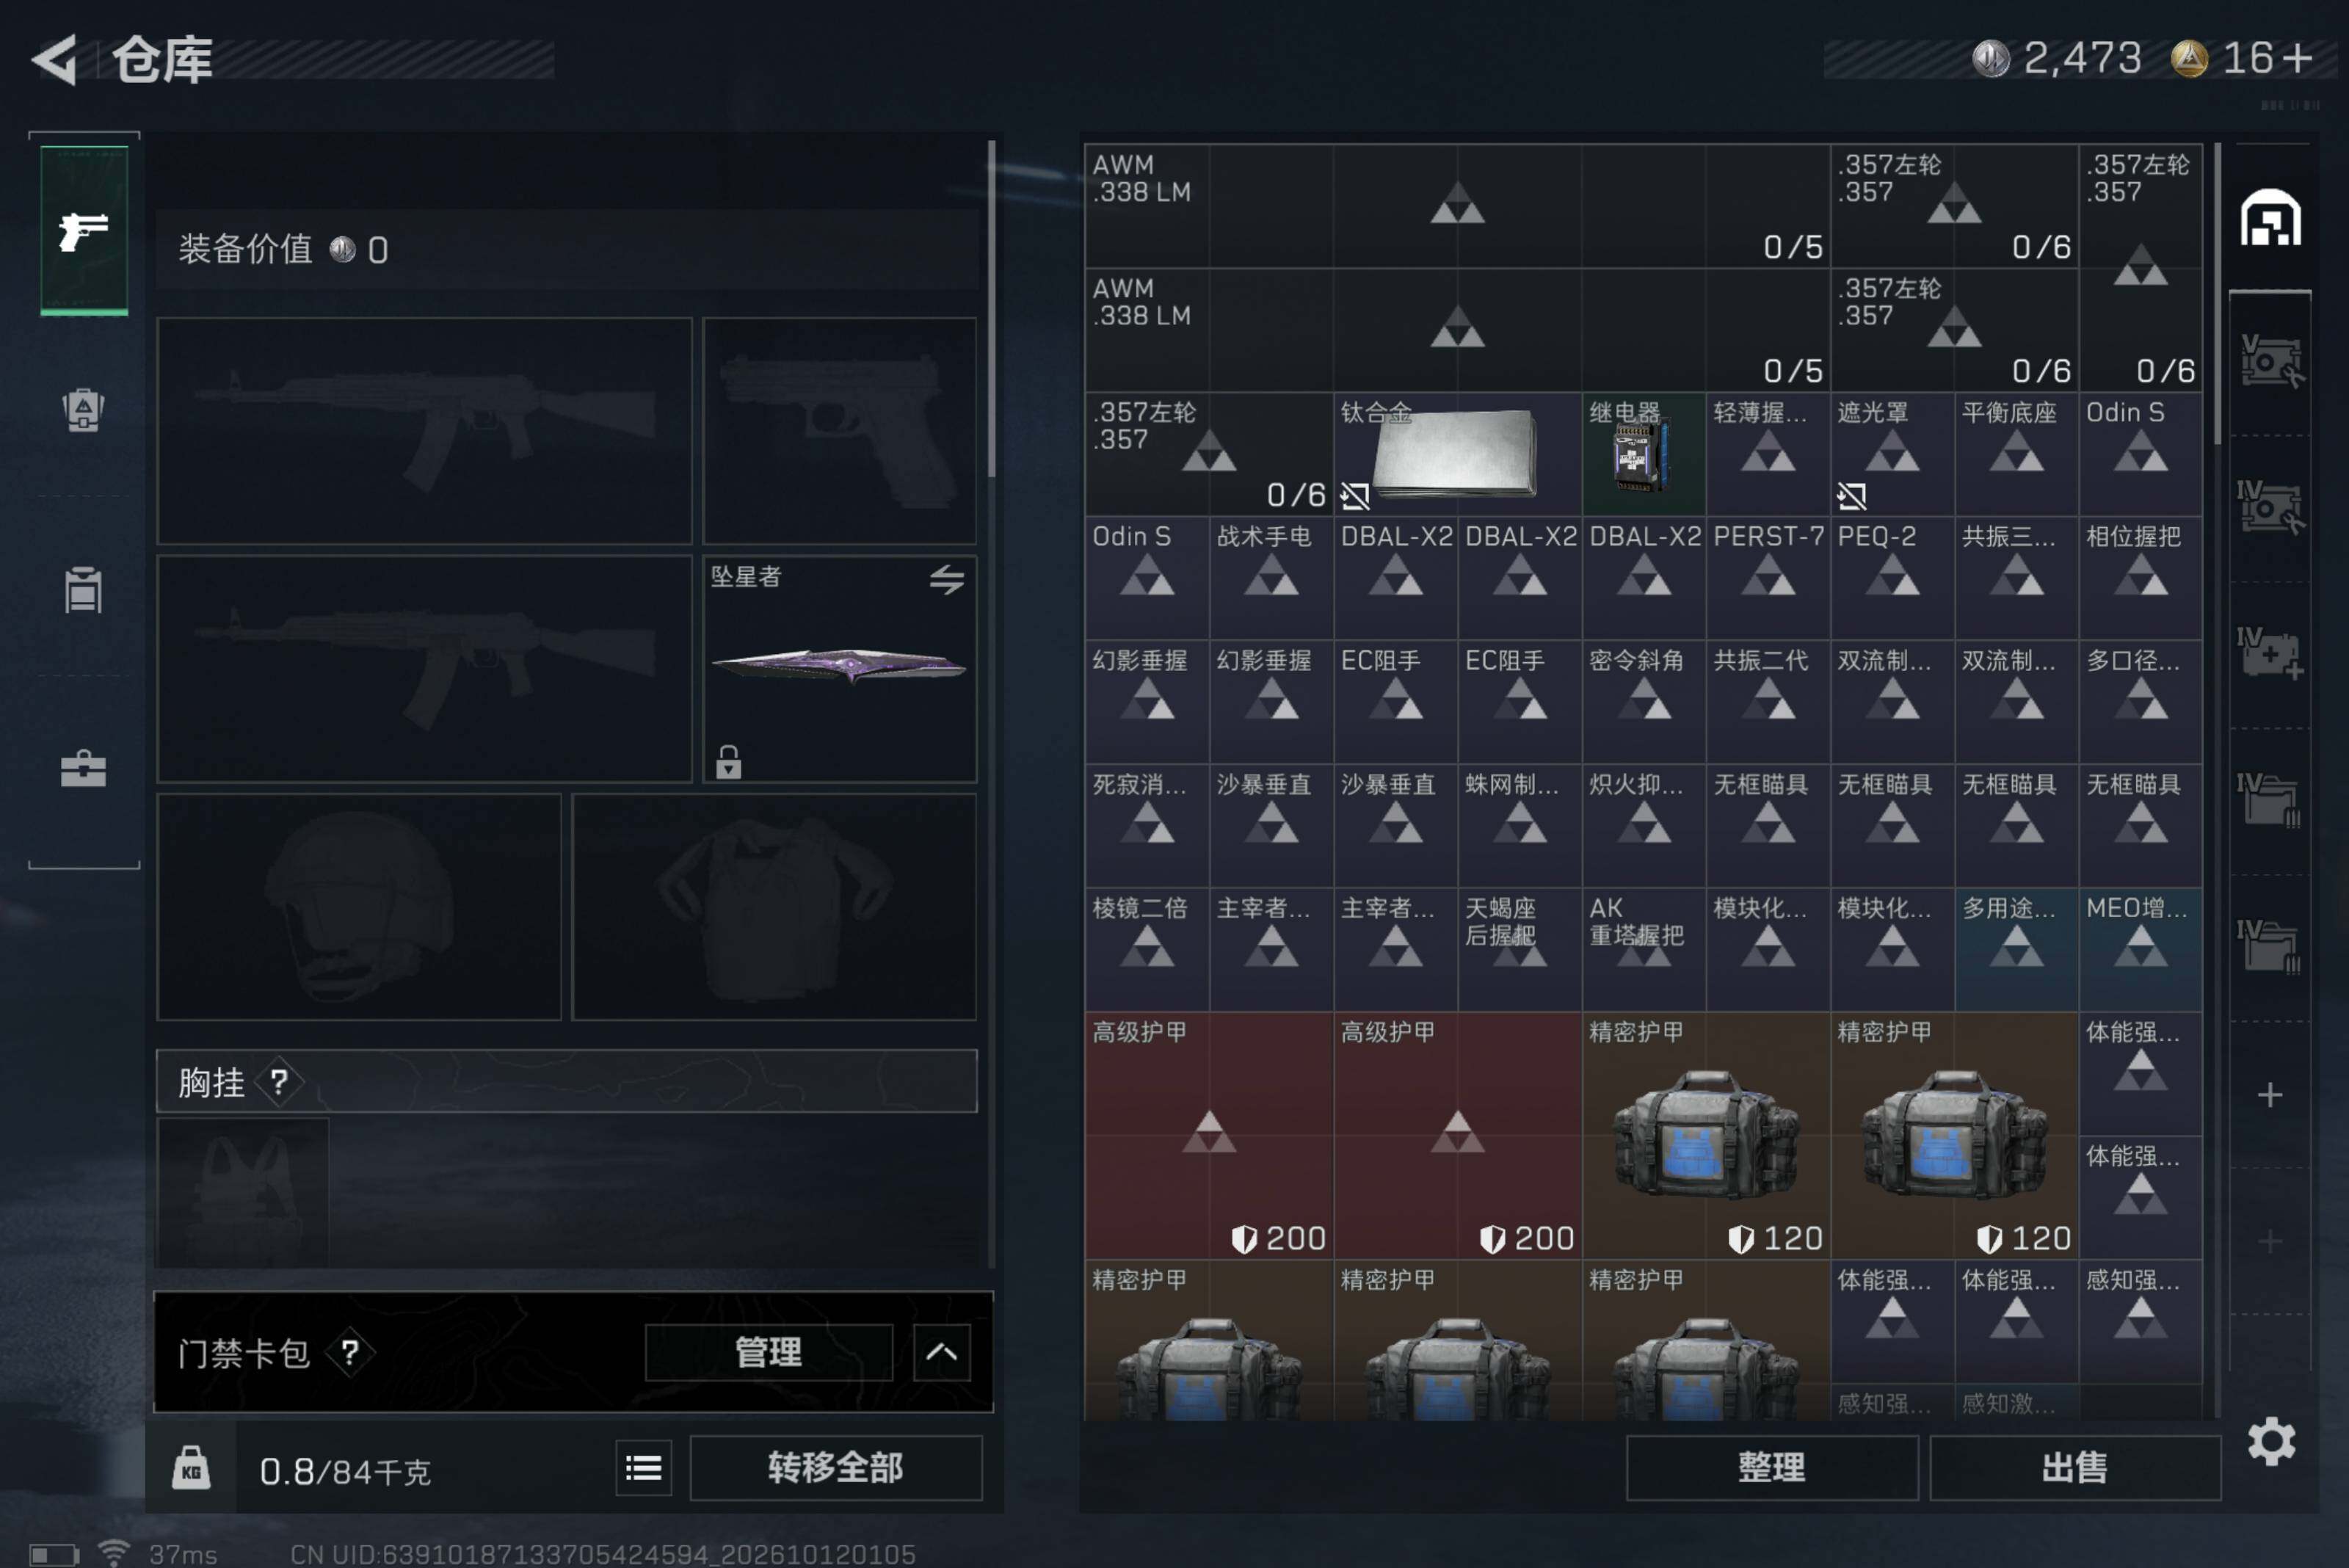2349x1568 pixels.
Task: Click the swap arrows icon on 坠星者
Action: coord(946,579)
